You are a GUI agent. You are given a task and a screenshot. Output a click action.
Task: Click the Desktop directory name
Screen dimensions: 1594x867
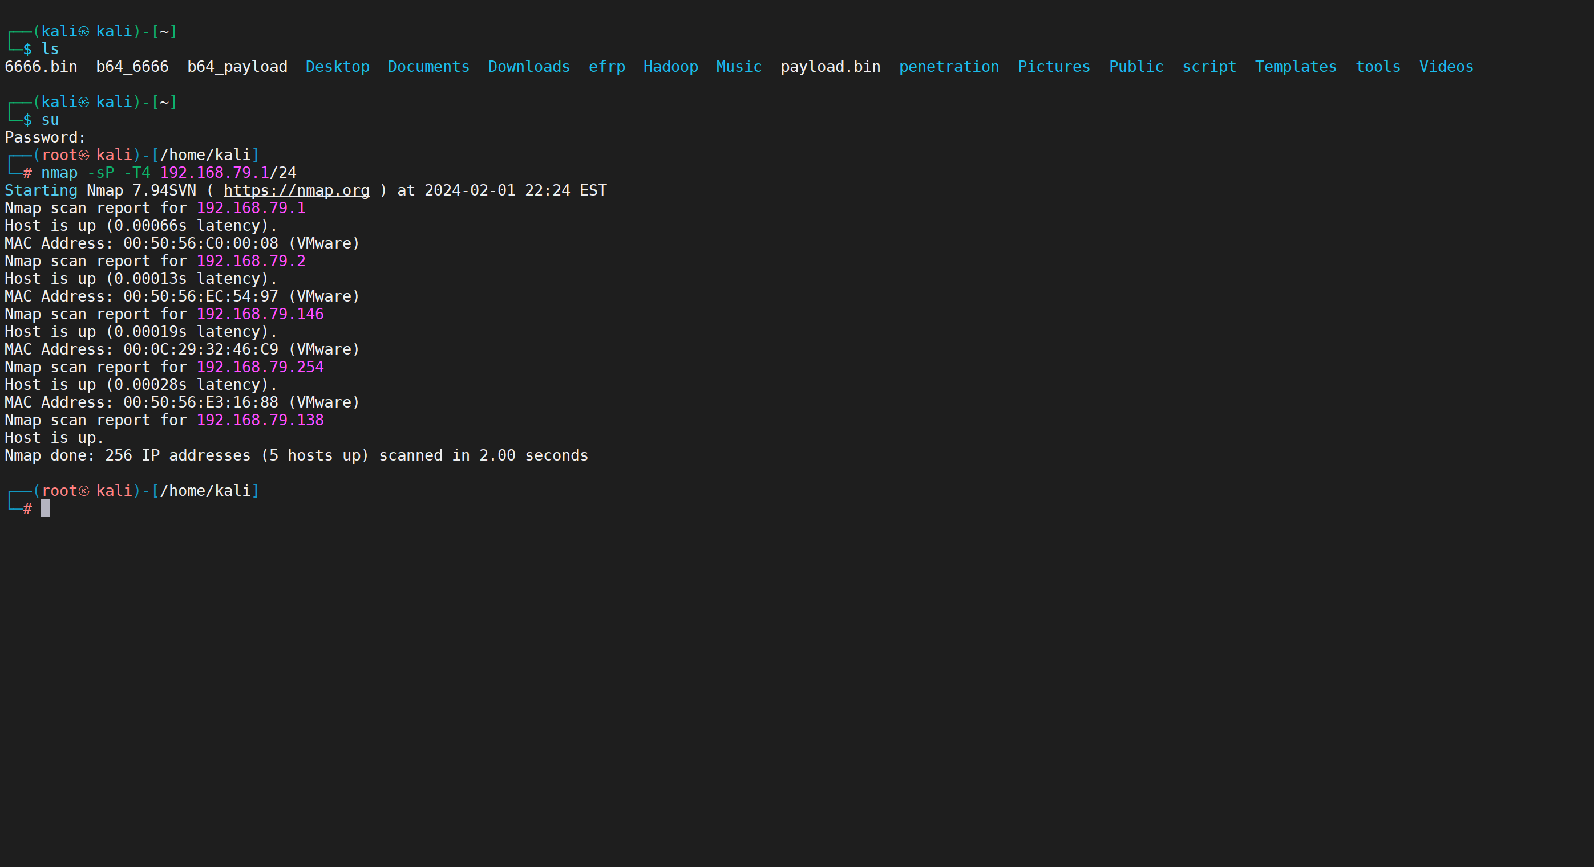click(337, 67)
